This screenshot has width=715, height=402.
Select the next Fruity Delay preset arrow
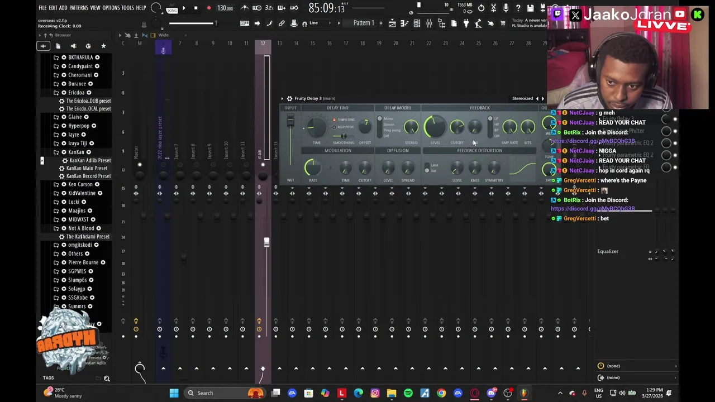[x=542, y=99]
